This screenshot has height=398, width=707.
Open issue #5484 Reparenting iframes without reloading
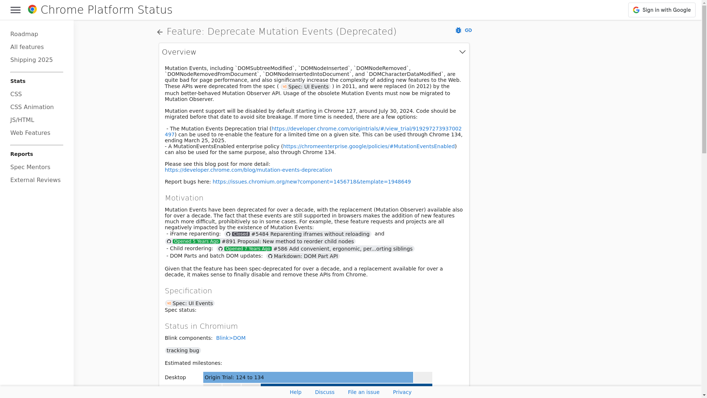[298, 234]
